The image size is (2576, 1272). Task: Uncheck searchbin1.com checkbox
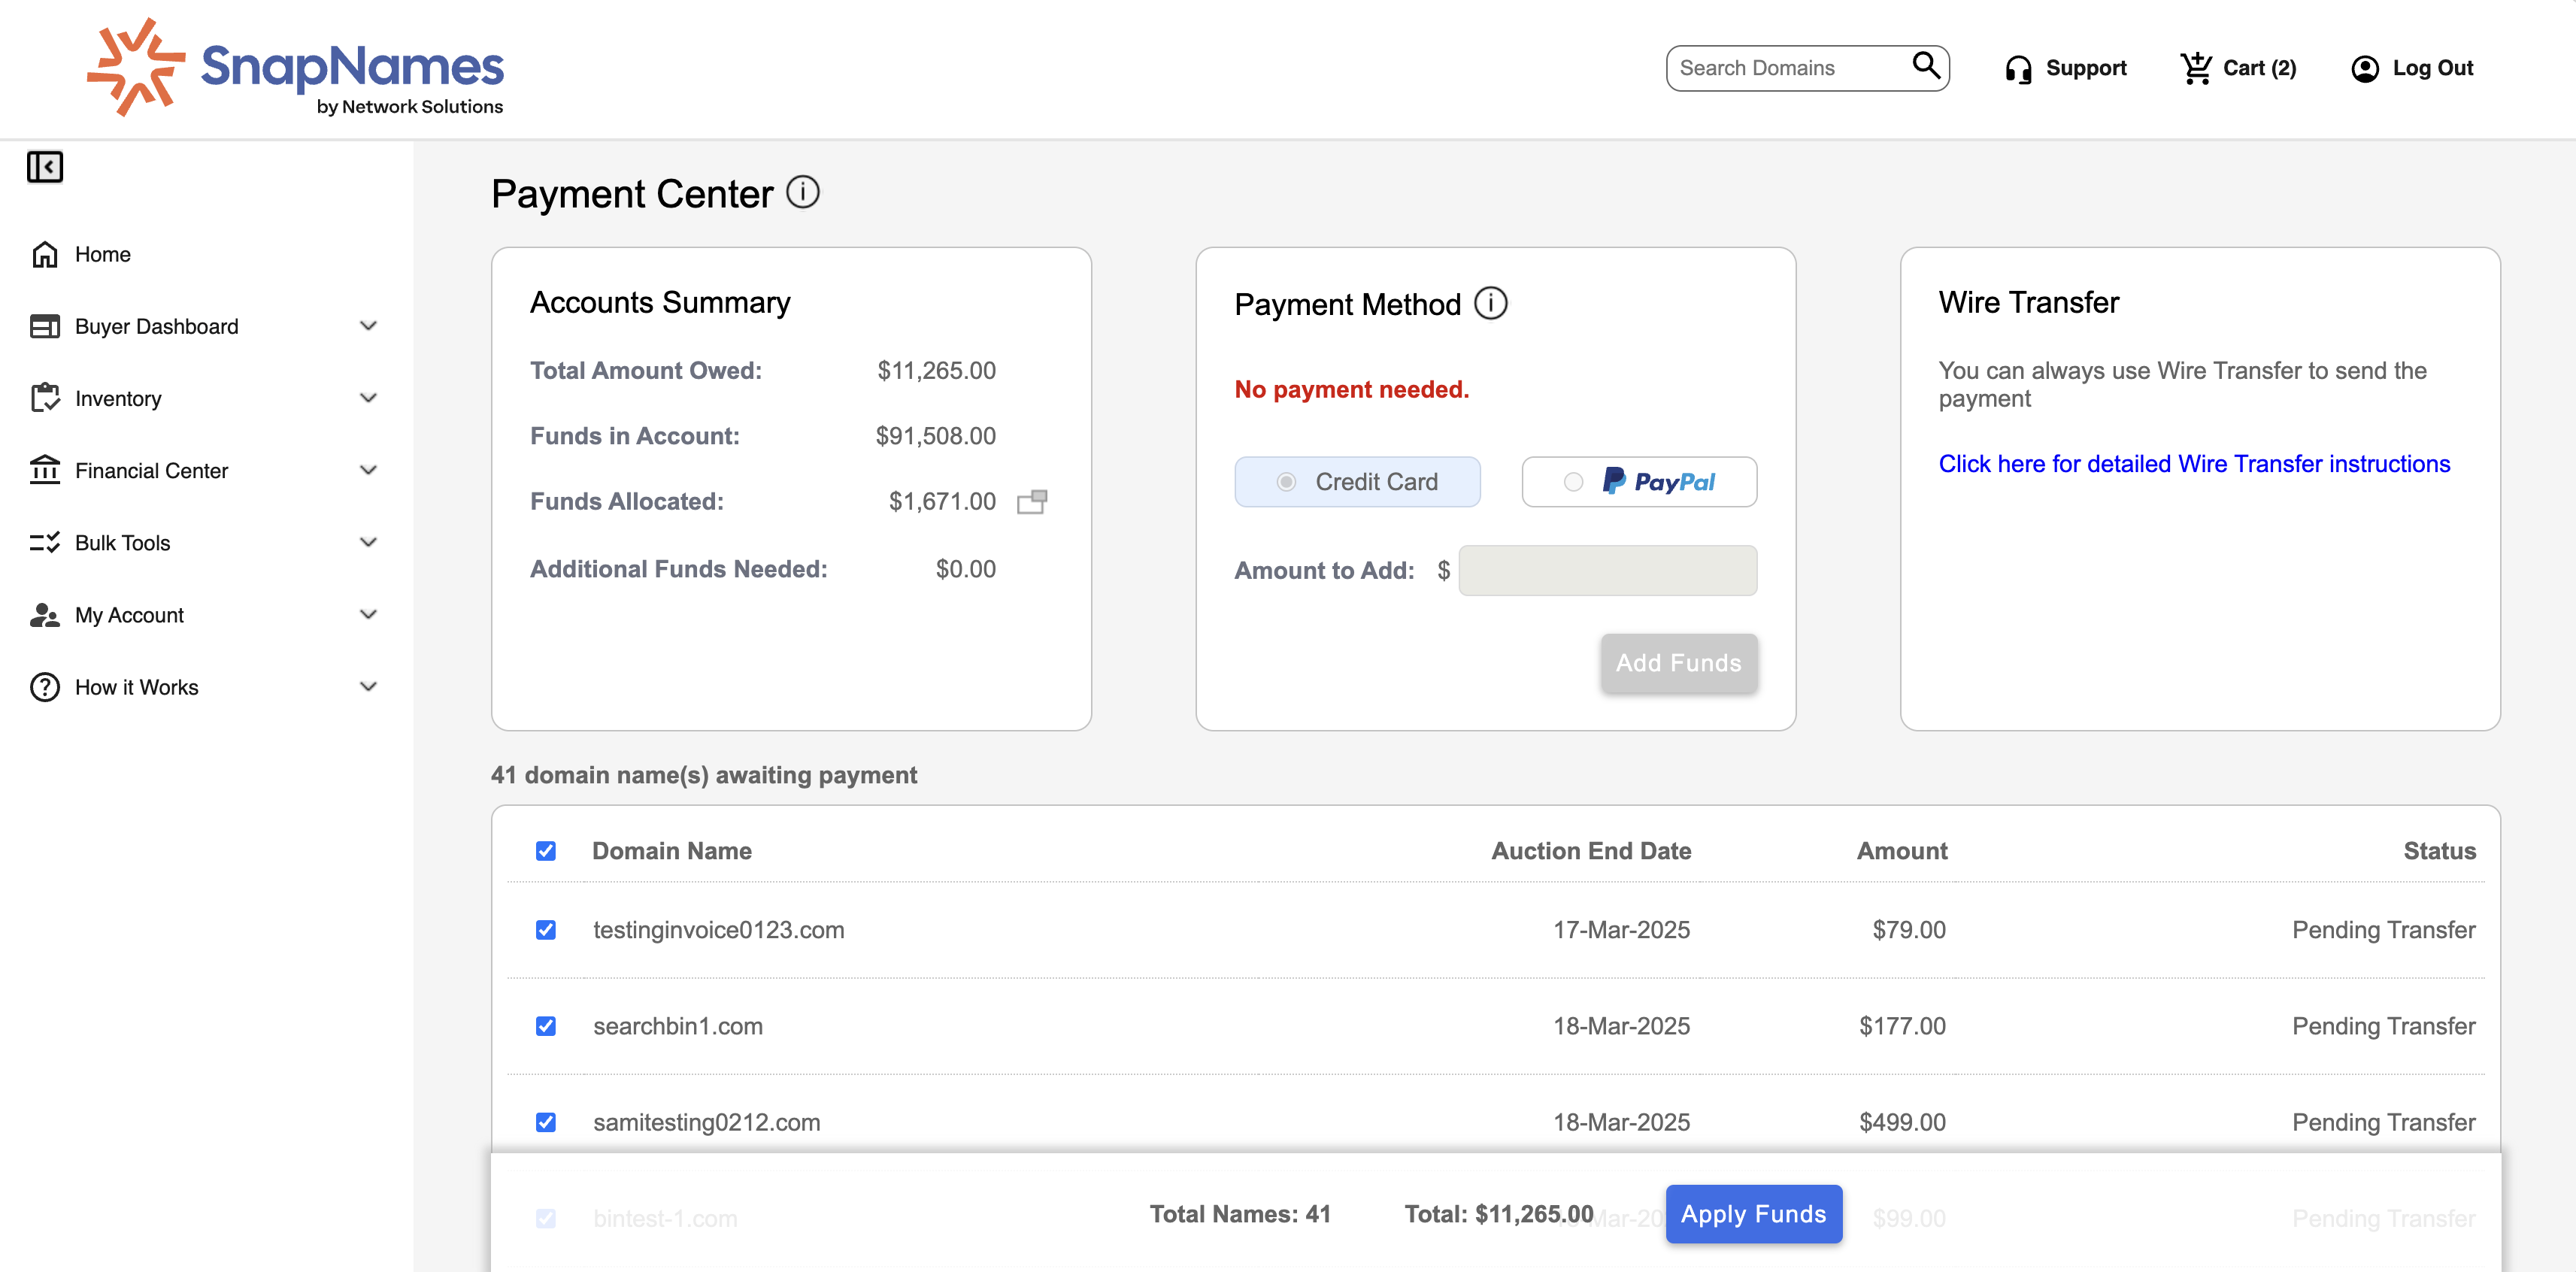(546, 1026)
